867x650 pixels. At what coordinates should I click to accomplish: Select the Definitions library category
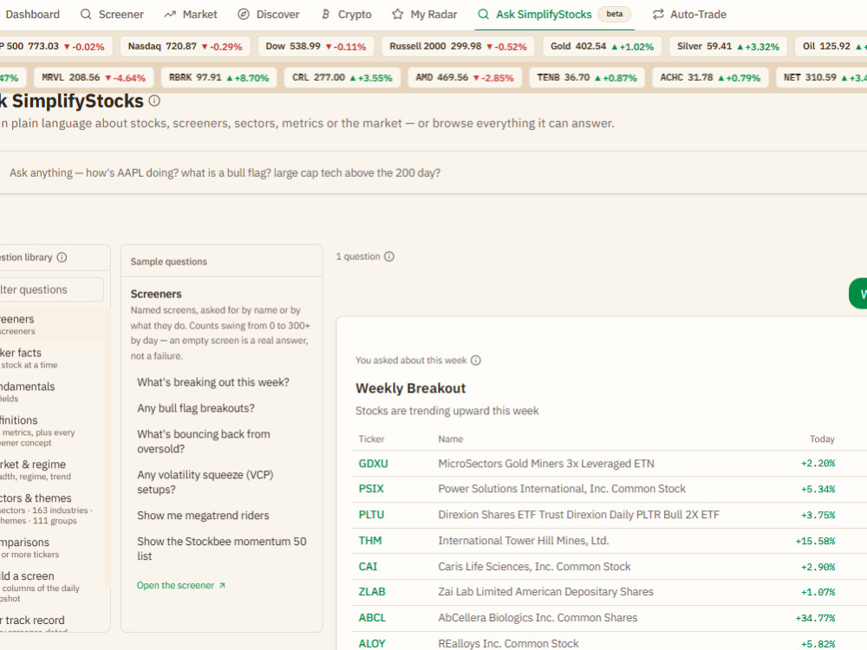52,431
